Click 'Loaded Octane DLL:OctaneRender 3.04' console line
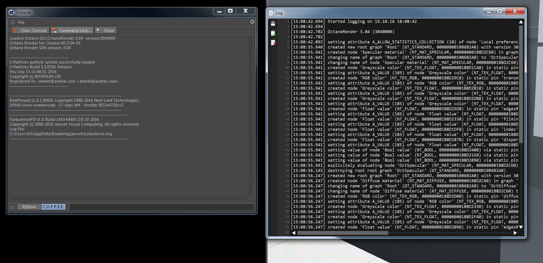The width and height of the screenshot is (543, 263). [x=63, y=38]
